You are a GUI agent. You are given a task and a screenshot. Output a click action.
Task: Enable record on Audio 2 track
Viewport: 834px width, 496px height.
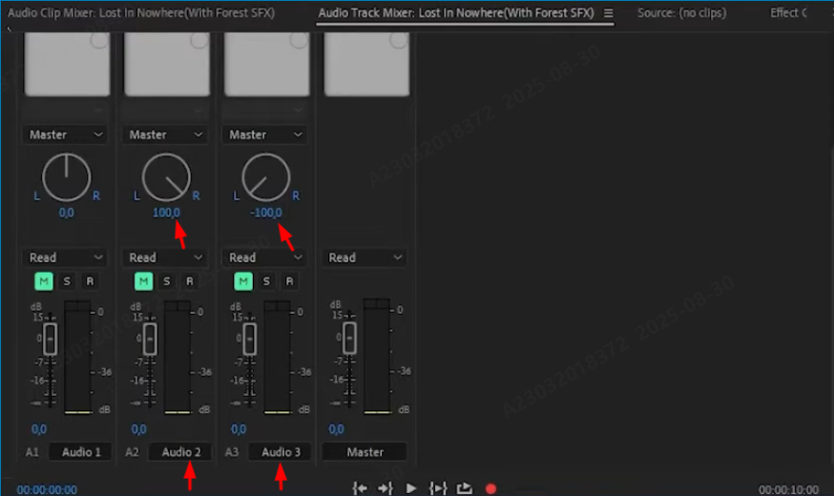189,281
